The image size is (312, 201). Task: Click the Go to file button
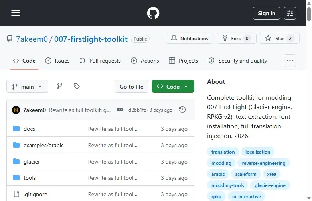[x=131, y=86]
